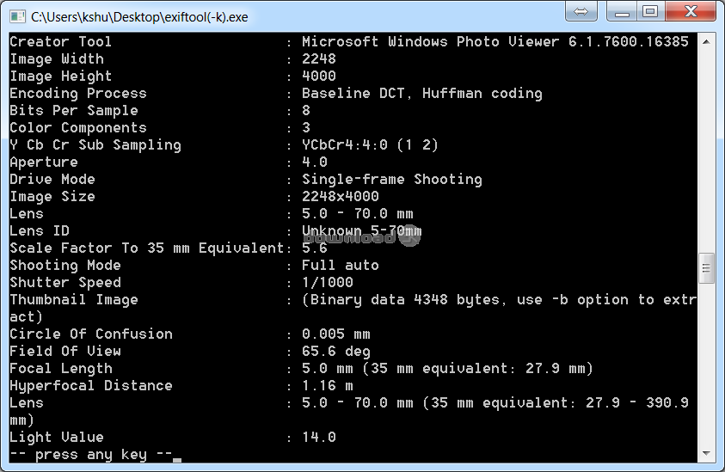Click the 'Focal Length' label

pyautogui.click(x=61, y=369)
